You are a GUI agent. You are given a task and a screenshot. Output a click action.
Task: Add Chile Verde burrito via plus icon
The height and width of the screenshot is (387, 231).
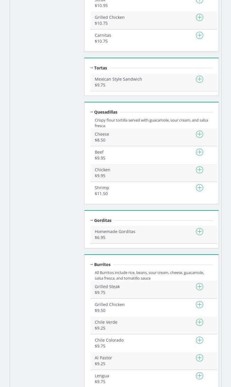tap(200, 322)
